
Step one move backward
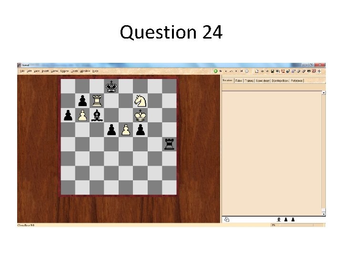(x=226, y=71)
